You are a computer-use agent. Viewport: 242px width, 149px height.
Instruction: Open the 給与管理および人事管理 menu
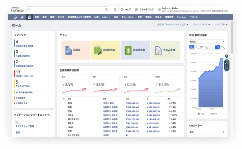79,17
